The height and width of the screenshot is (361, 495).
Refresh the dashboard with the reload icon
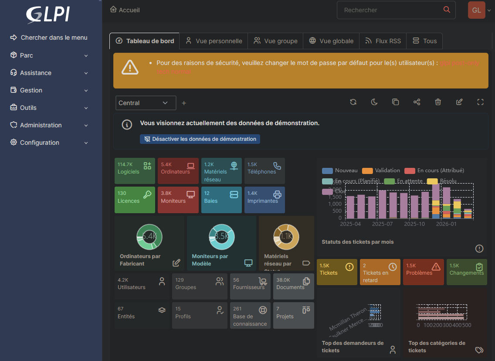(353, 102)
